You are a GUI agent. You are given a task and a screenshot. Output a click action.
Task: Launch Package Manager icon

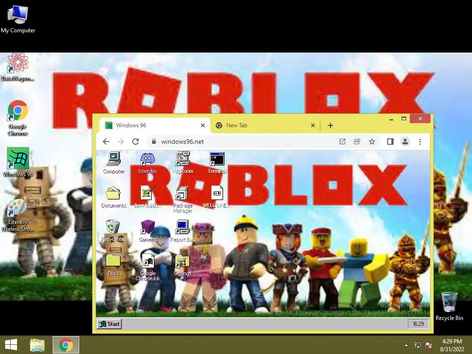183,200
